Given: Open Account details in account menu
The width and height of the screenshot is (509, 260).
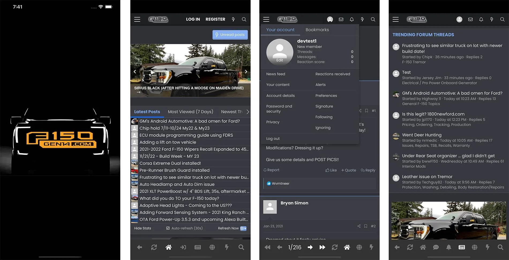Looking at the screenshot, I should coord(280,95).
